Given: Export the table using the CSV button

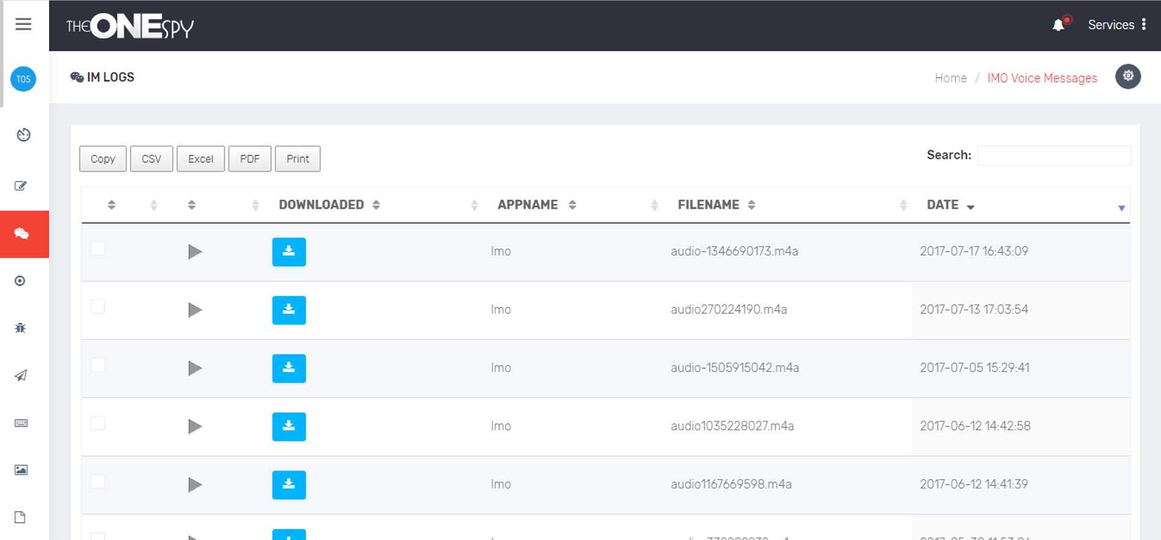Looking at the screenshot, I should (x=151, y=159).
